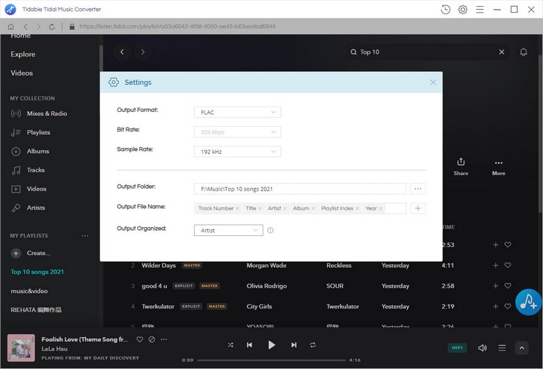Open the hamburger menu in title bar
The width and height of the screenshot is (543, 369).
480,9
